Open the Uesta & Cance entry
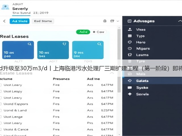The height and width of the screenshot is (136, 182). click(16, 129)
